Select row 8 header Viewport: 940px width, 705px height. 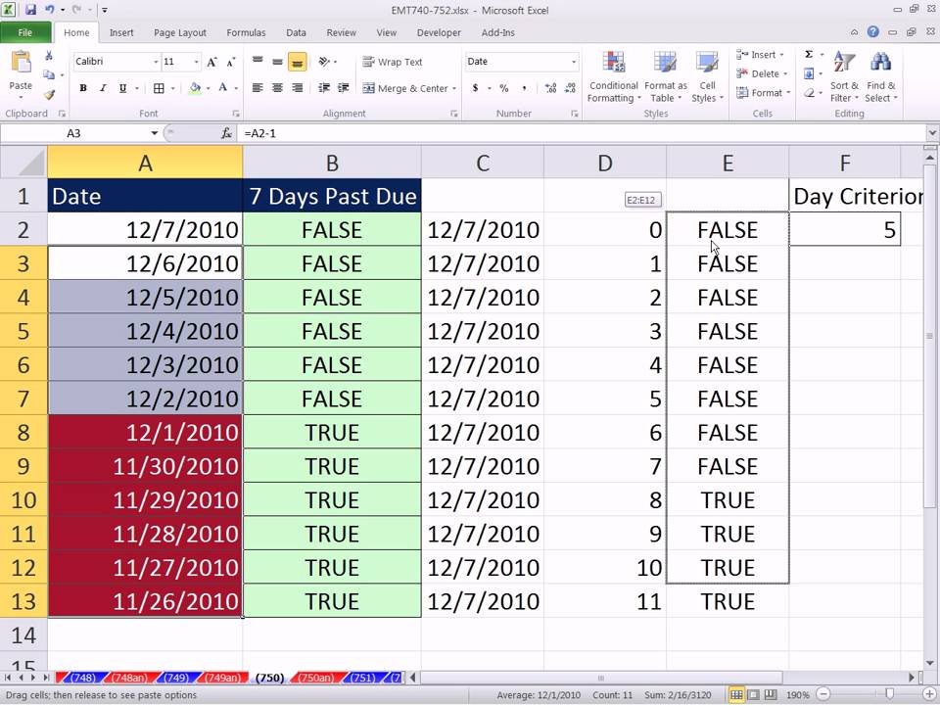[23, 432]
